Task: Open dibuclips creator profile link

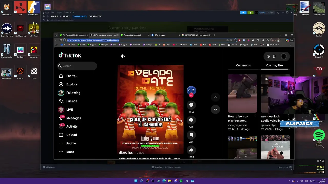Action: (126, 152)
